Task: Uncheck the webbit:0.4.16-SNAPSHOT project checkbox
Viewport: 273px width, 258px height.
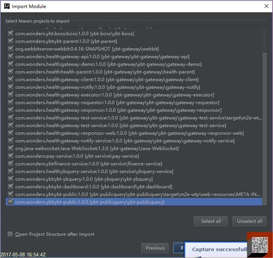Action: 11,48
